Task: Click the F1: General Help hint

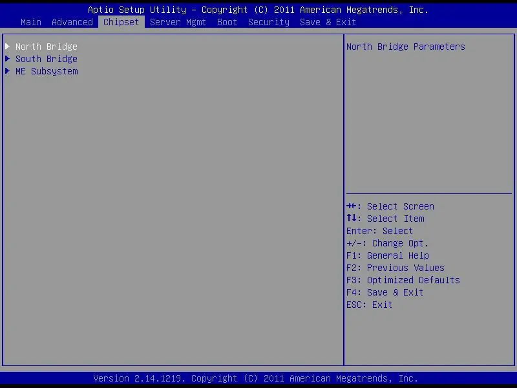Action: click(x=388, y=255)
